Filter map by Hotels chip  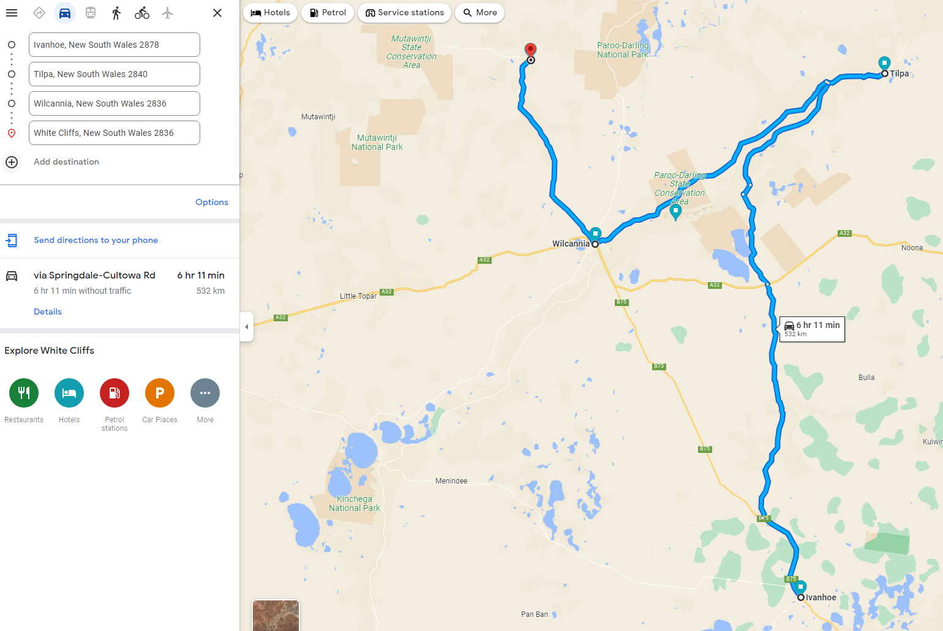tap(271, 13)
